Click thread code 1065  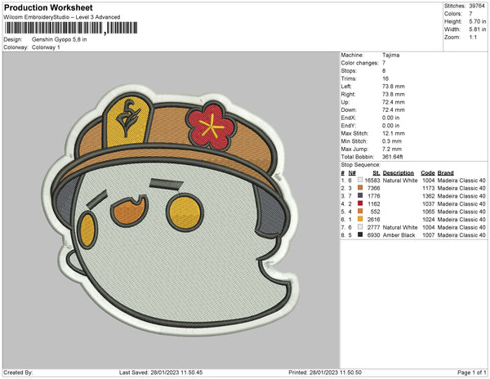coord(429,212)
